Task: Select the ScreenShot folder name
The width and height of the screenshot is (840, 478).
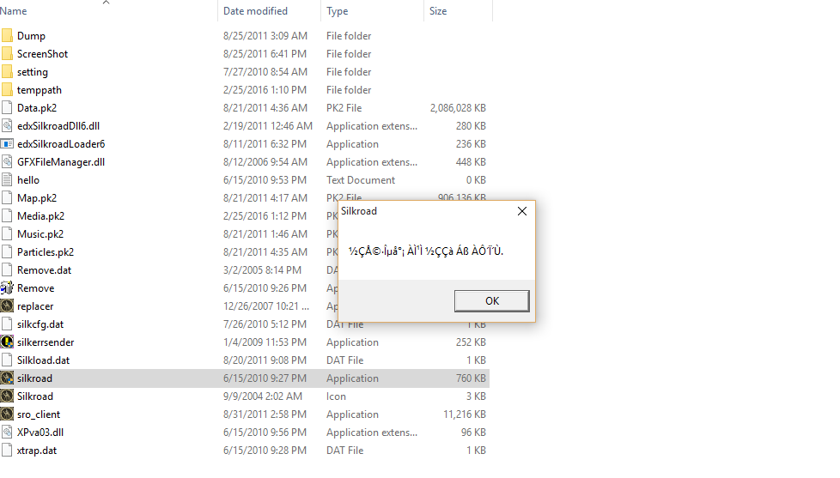Action: pyautogui.click(x=42, y=54)
